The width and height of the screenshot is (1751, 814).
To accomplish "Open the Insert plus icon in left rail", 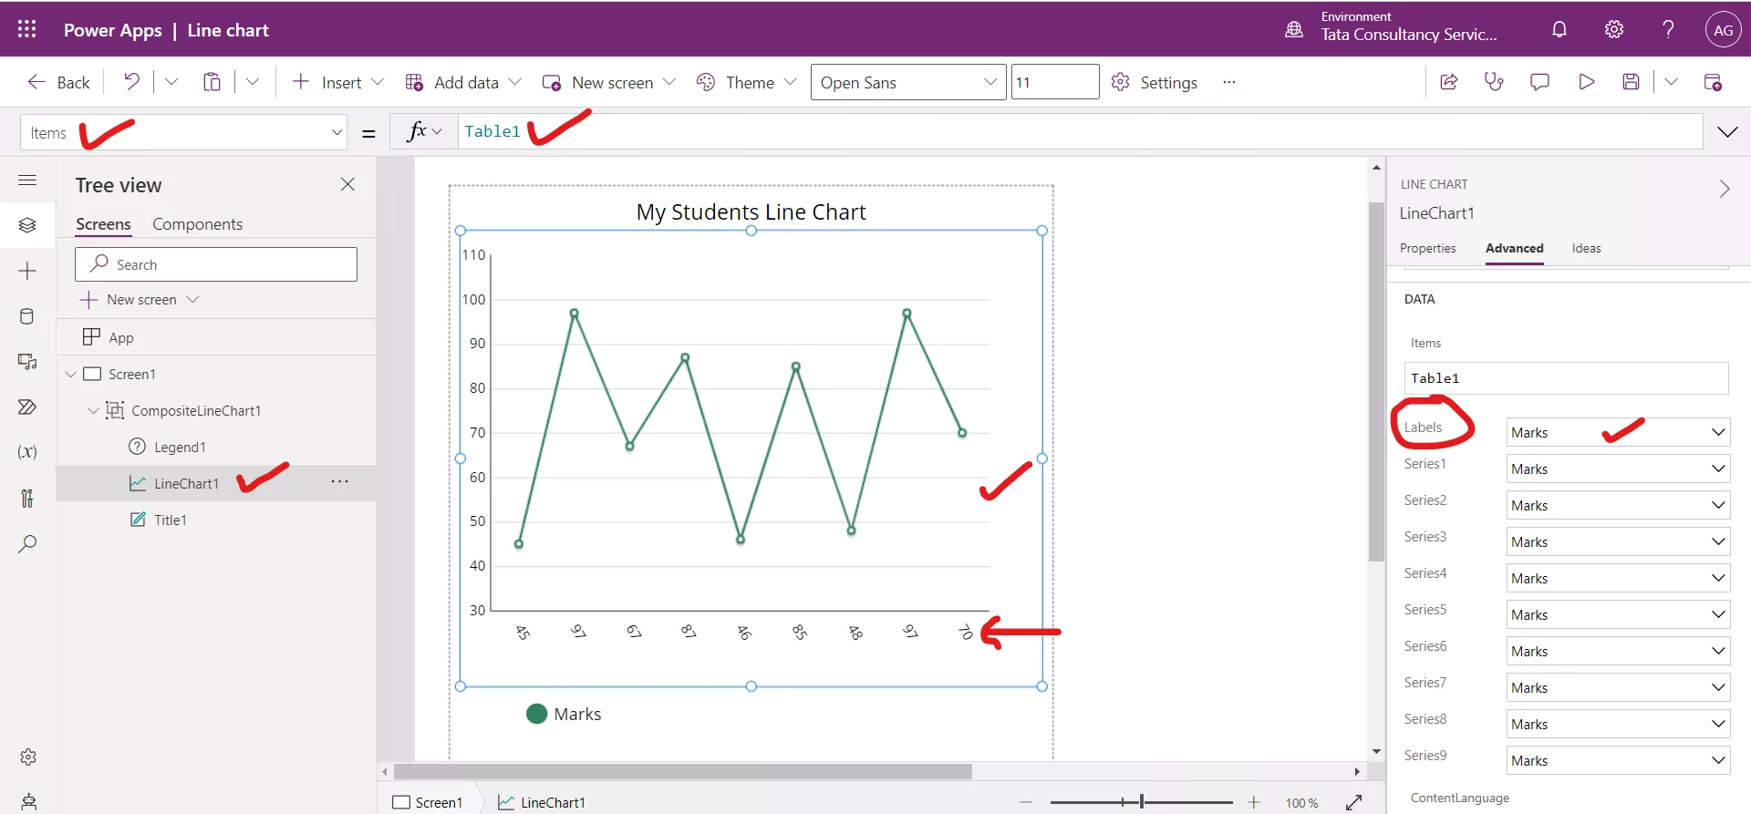I will tap(27, 271).
